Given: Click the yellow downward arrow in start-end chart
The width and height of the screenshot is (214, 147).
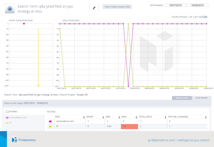Looking at the screenshot, I should [x=39, y=57].
